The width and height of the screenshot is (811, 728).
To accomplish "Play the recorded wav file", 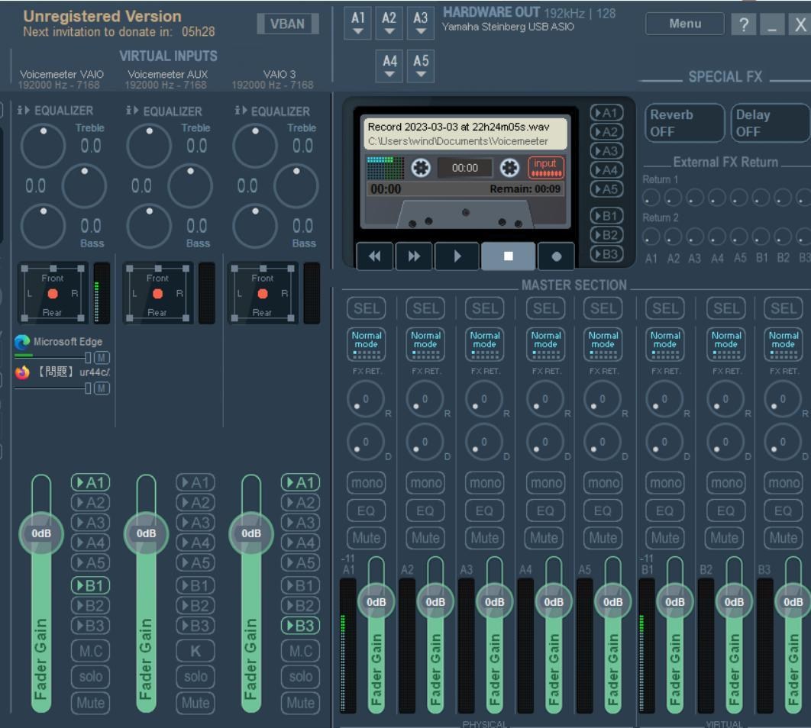I will point(457,256).
